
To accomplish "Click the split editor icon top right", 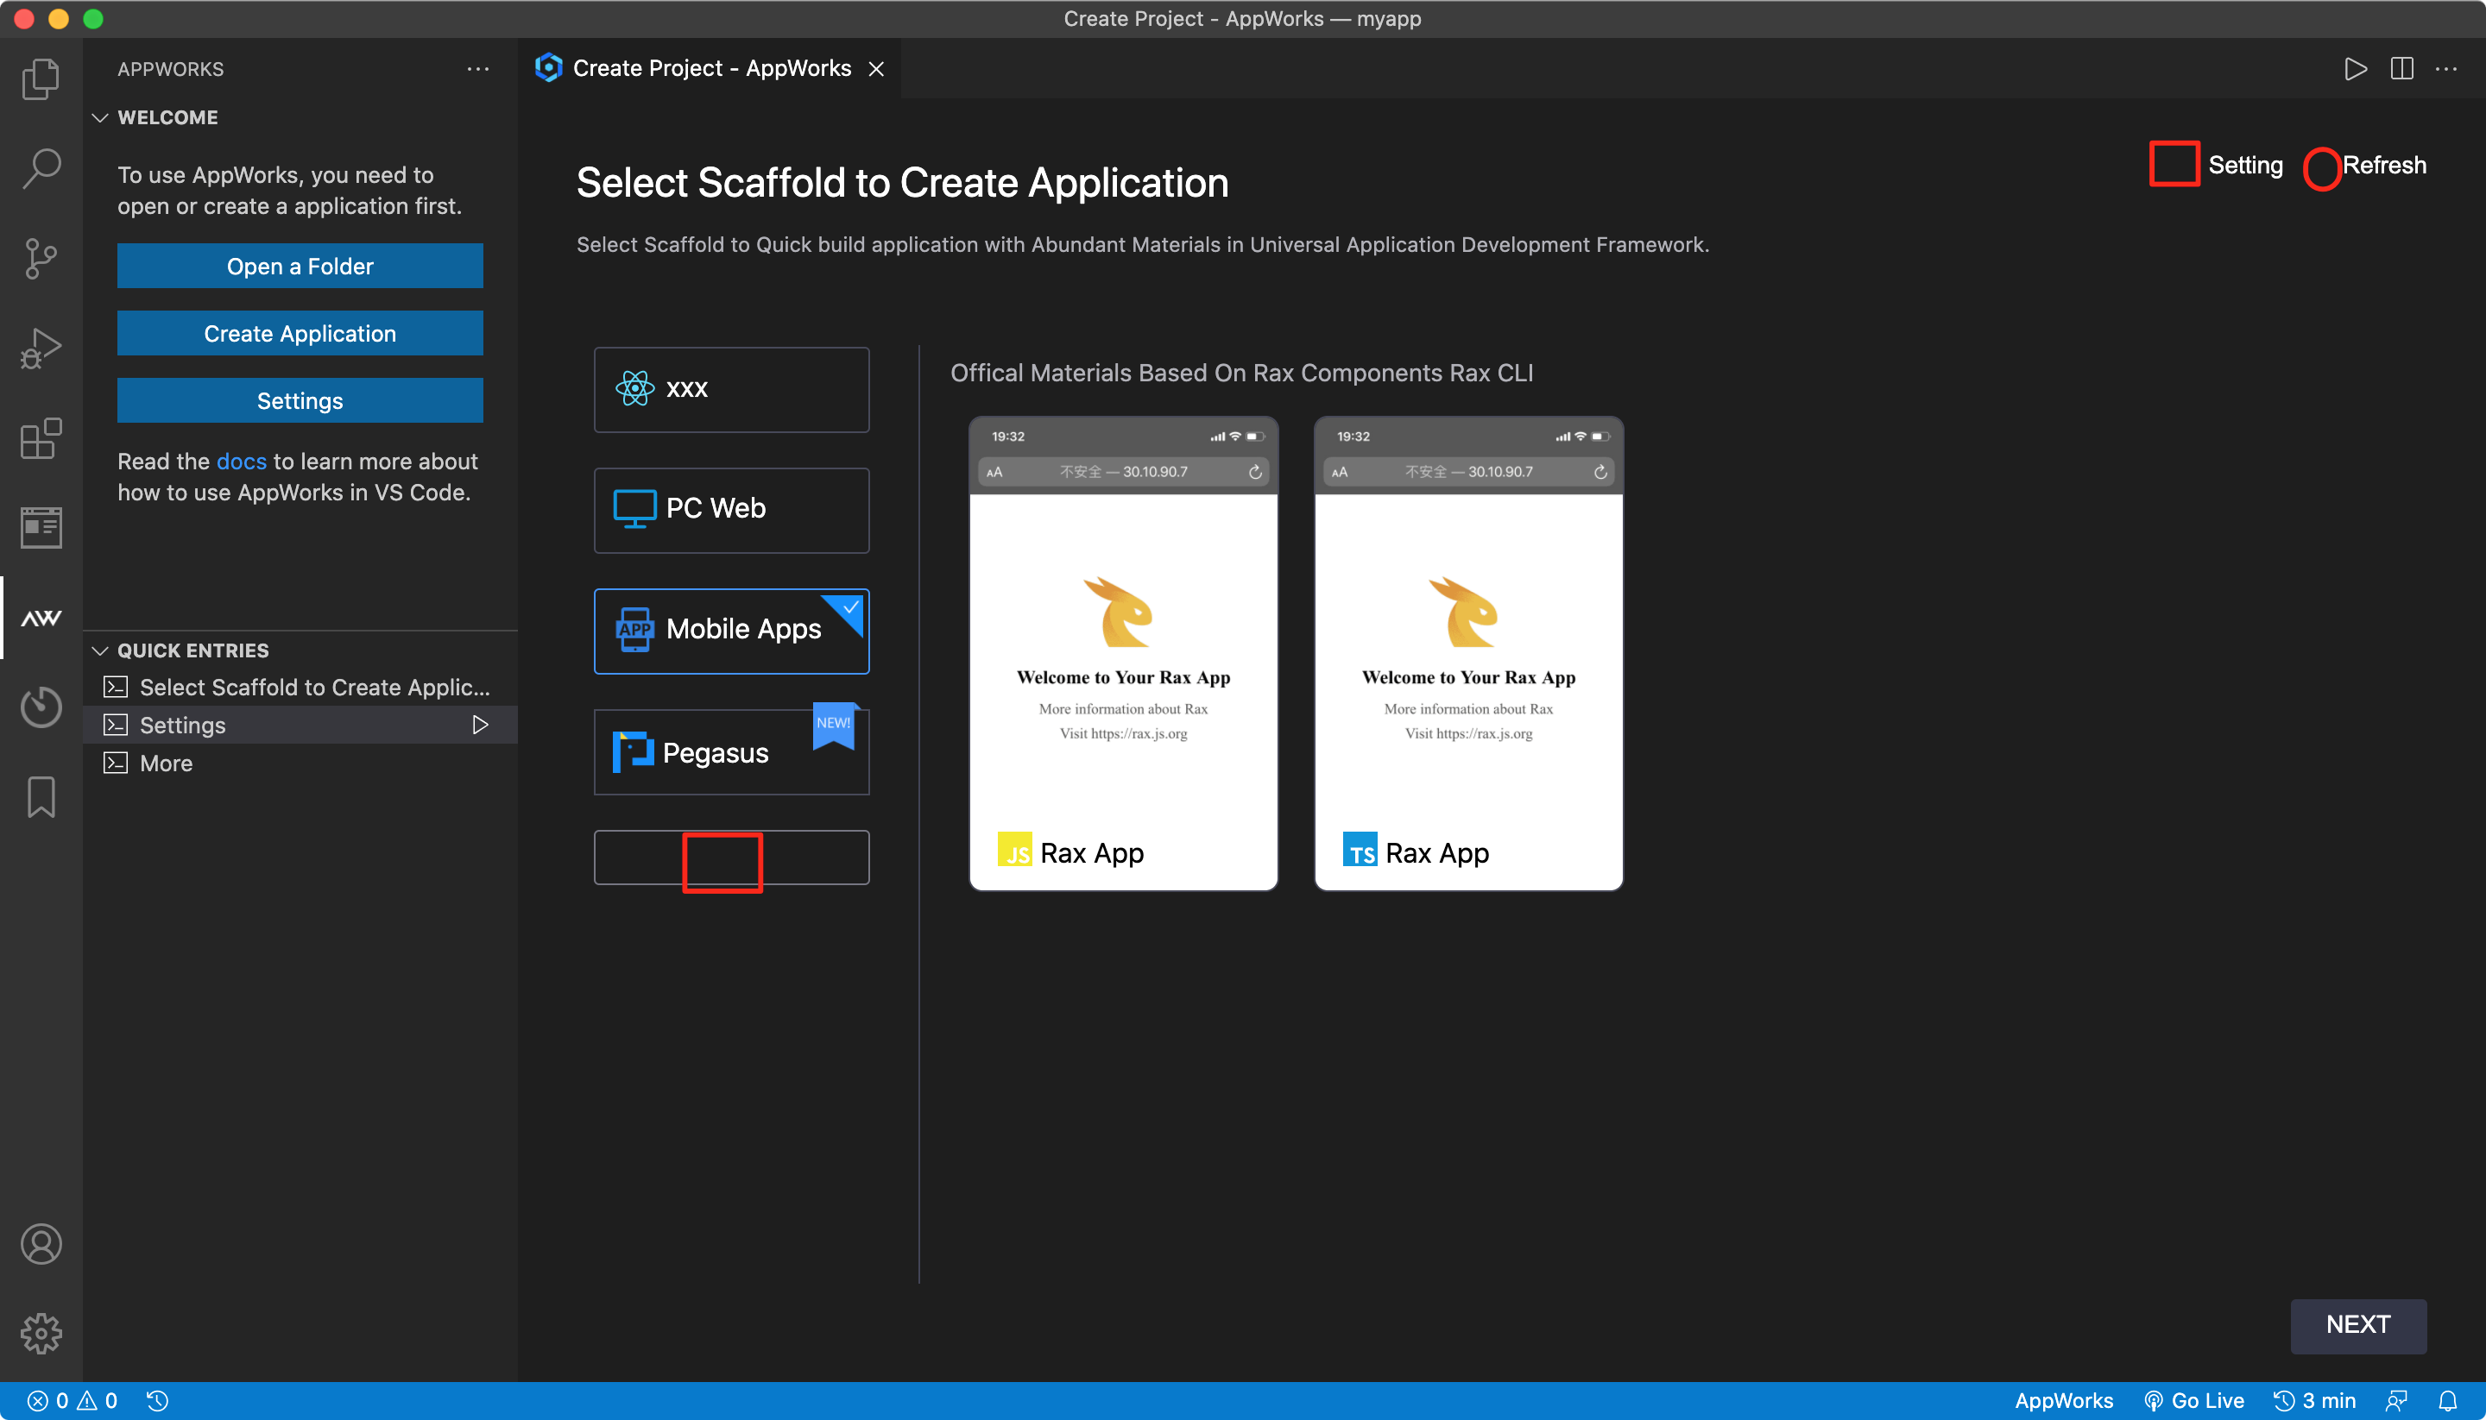I will point(2401,68).
